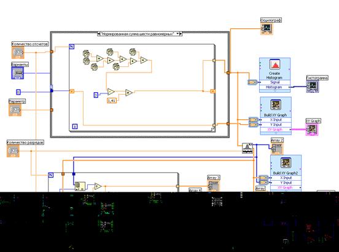This screenshot has height=252, width=339.
Task: Click the Build XY Graph2 express VI icon
Action: point(286,163)
